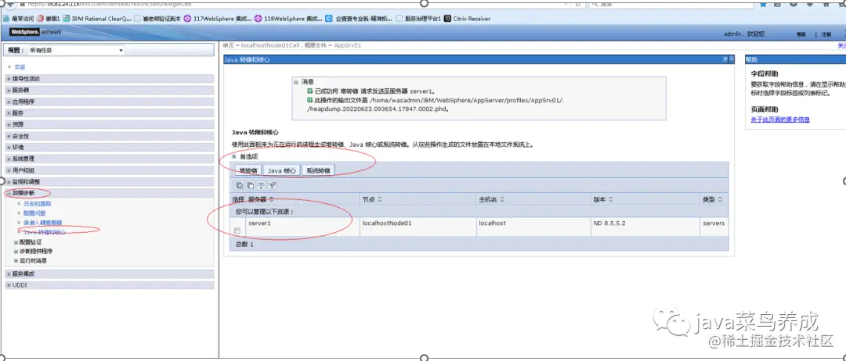
Task: Expand the 配置验证 tree node
Action: click(16, 242)
